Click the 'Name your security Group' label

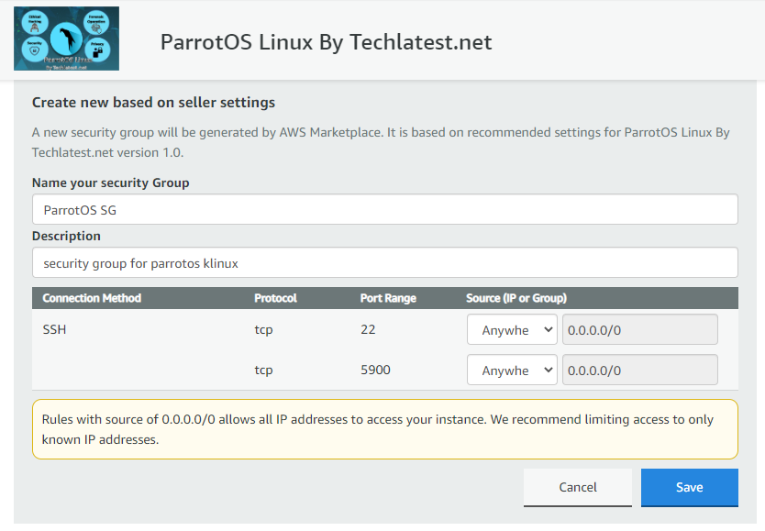tap(111, 183)
